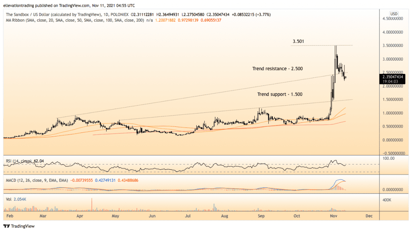Image resolution: width=412 pixels, height=232 pixels.
Task: Click the 0.97298139 SMA value
Action: click(x=188, y=20)
